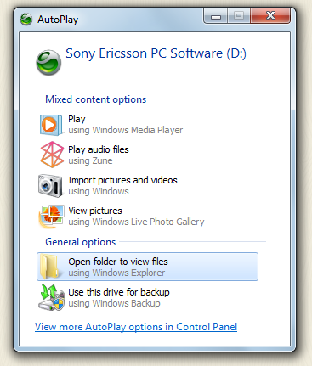Choose Play using Windows Media Player
Screen dimensions: 312x366
point(147,125)
